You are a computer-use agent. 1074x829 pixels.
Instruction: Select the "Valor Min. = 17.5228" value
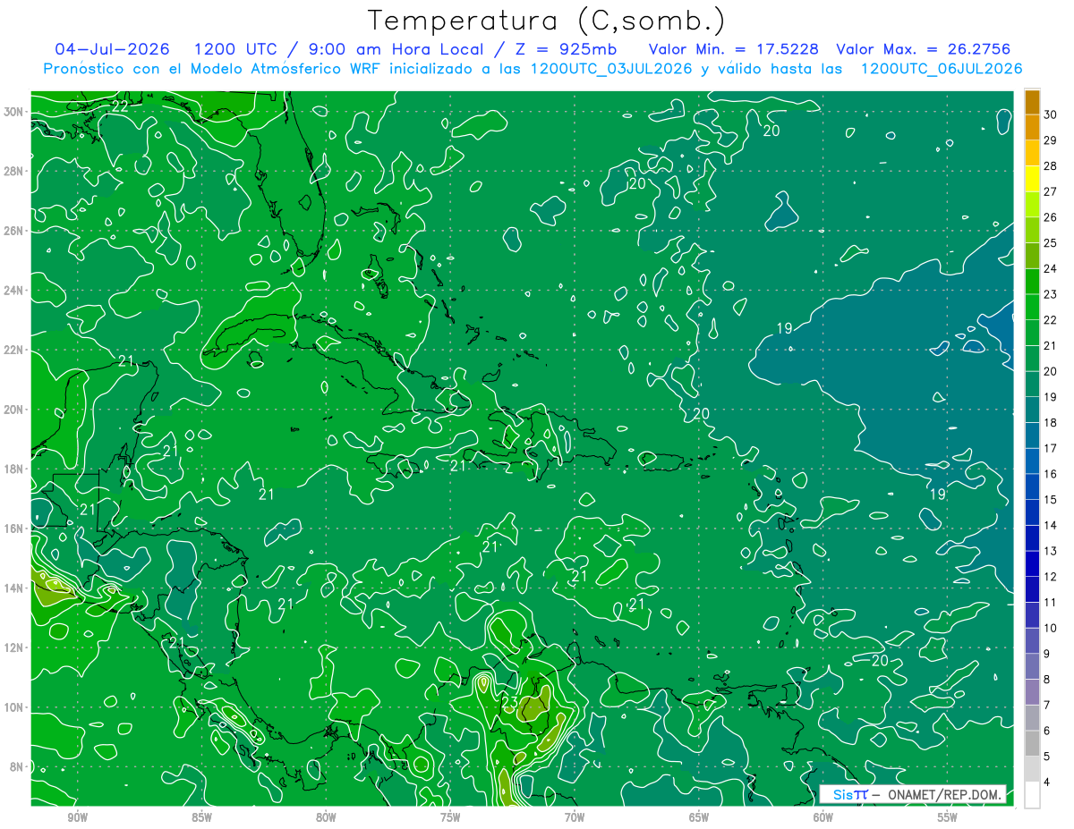click(733, 49)
